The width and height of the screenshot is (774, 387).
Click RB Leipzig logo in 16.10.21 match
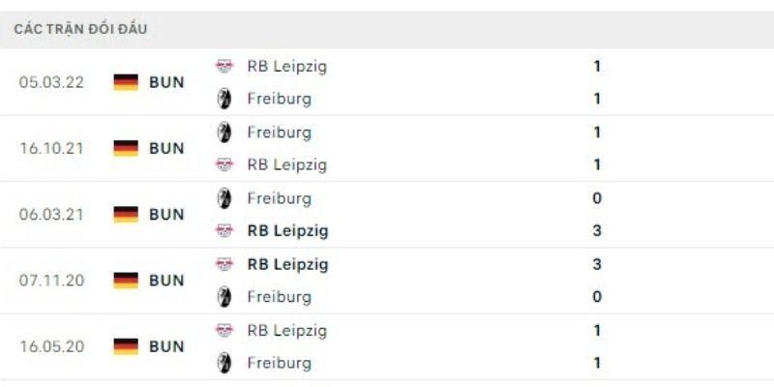coord(224,164)
